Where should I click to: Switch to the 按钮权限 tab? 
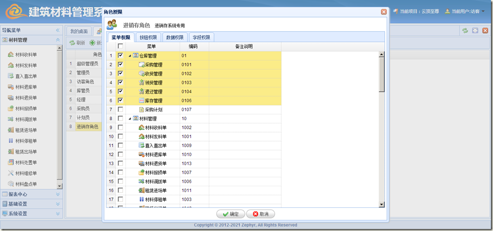point(148,37)
